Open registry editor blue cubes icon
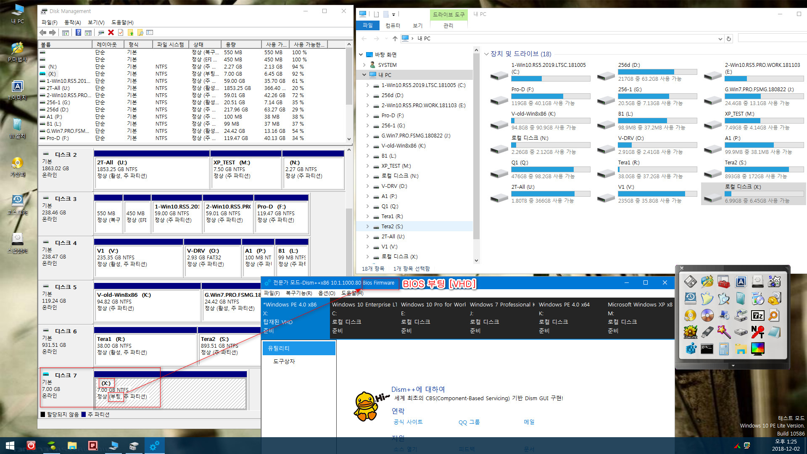The height and width of the screenshot is (454, 807). click(x=690, y=349)
